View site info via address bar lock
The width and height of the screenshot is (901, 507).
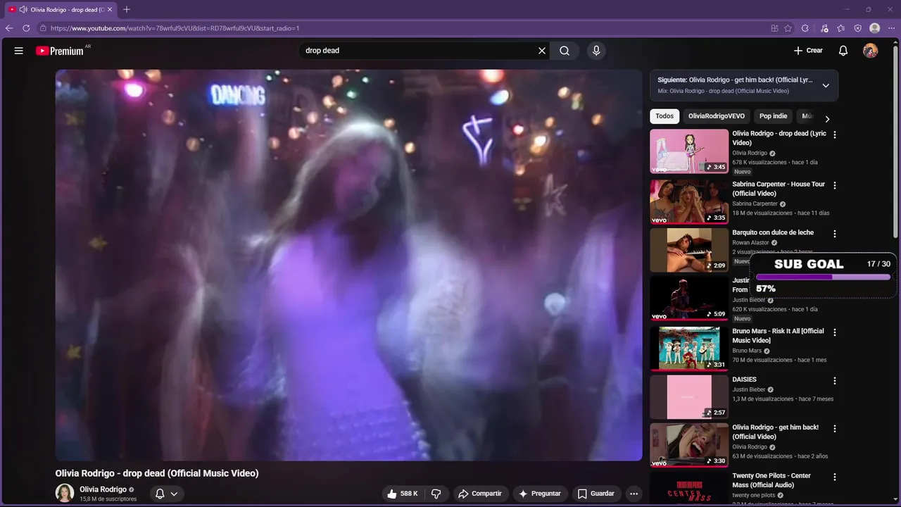point(43,28)
